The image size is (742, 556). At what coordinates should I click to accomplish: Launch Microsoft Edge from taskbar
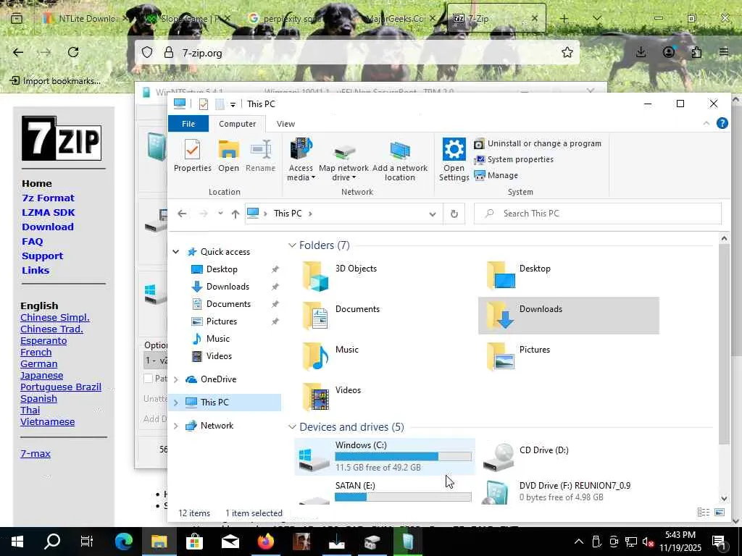[123, 541]
